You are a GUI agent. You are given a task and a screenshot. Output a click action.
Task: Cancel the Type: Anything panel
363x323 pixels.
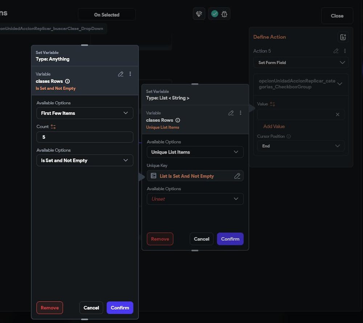(x=91, y=308)
